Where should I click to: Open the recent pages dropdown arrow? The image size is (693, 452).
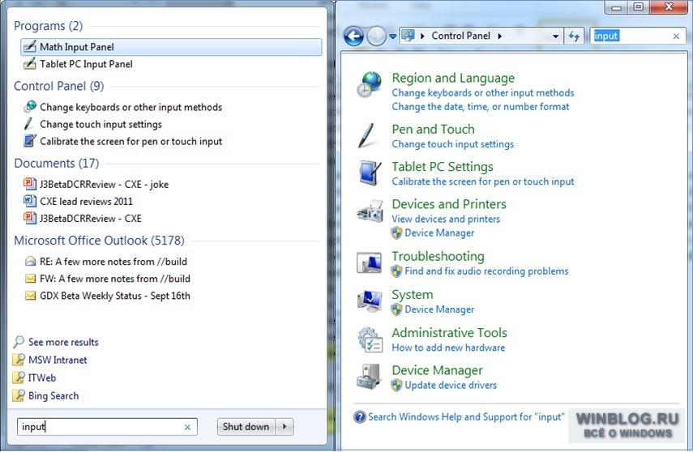pyautogui.click(x=392, y=36)
